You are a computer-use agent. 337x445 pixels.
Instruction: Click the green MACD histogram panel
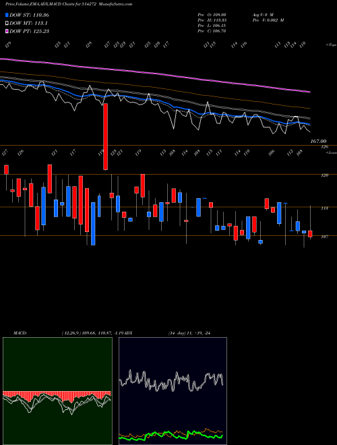(57, 391)
